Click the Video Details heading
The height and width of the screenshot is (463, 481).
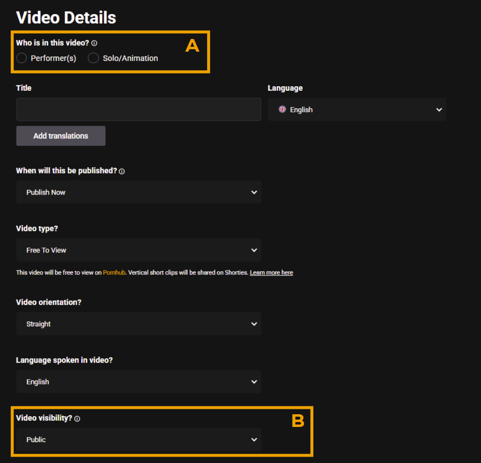[66, 18]
